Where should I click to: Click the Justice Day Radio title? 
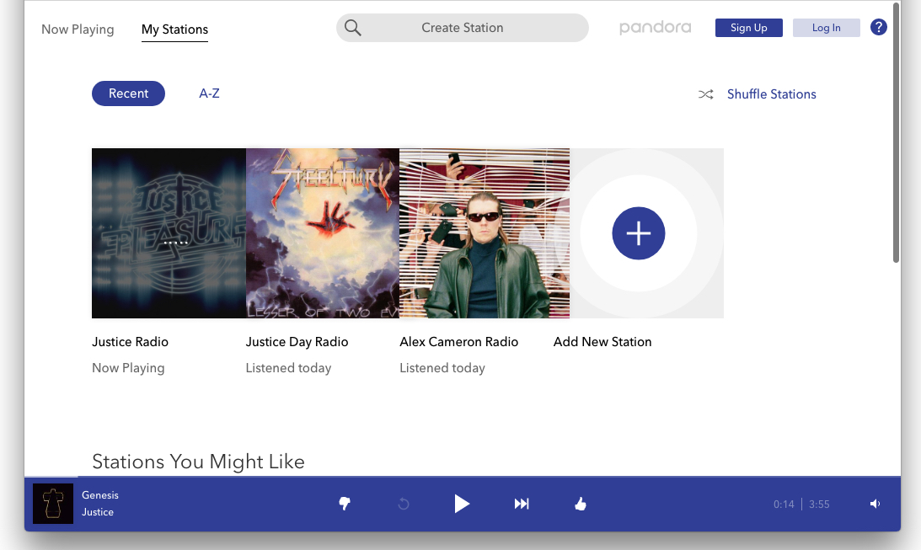coord(297,342)
